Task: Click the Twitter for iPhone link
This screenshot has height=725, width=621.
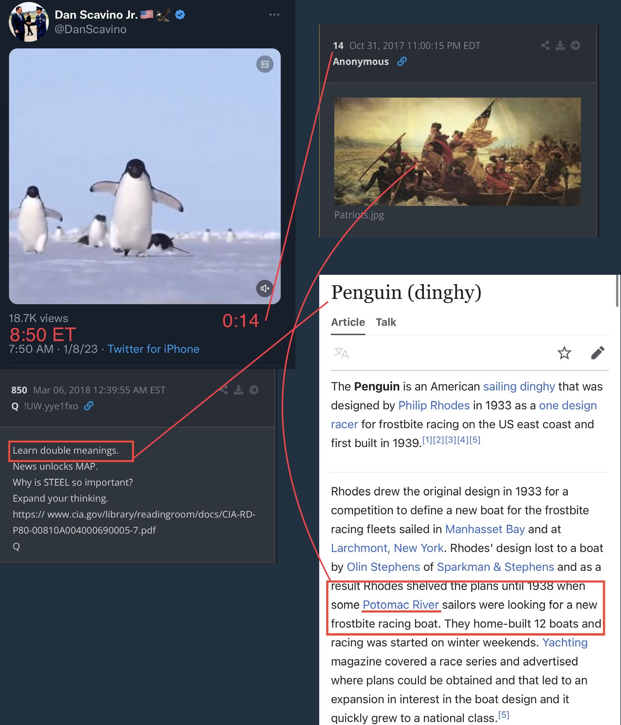Action: pyautogui.click(x=153, y=349)
